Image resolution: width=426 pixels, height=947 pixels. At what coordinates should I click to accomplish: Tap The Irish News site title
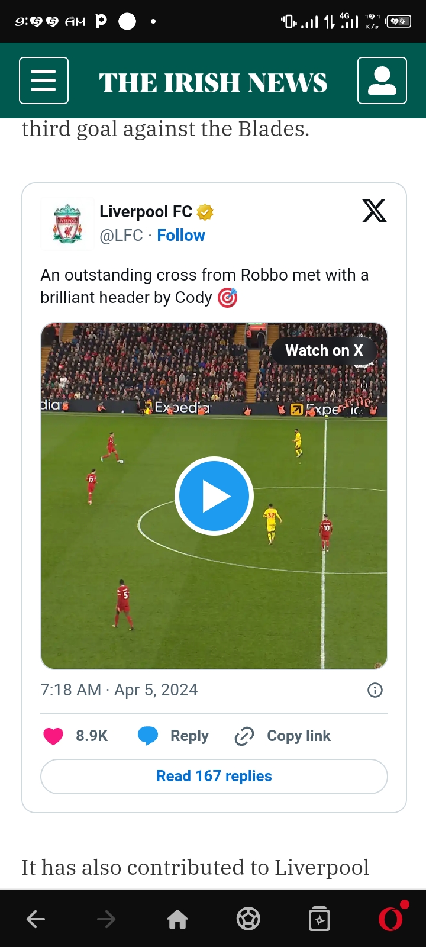click(213, 82)
